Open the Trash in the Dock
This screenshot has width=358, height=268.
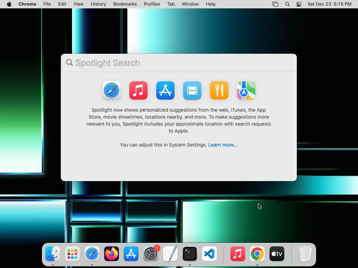click(305, 254)
